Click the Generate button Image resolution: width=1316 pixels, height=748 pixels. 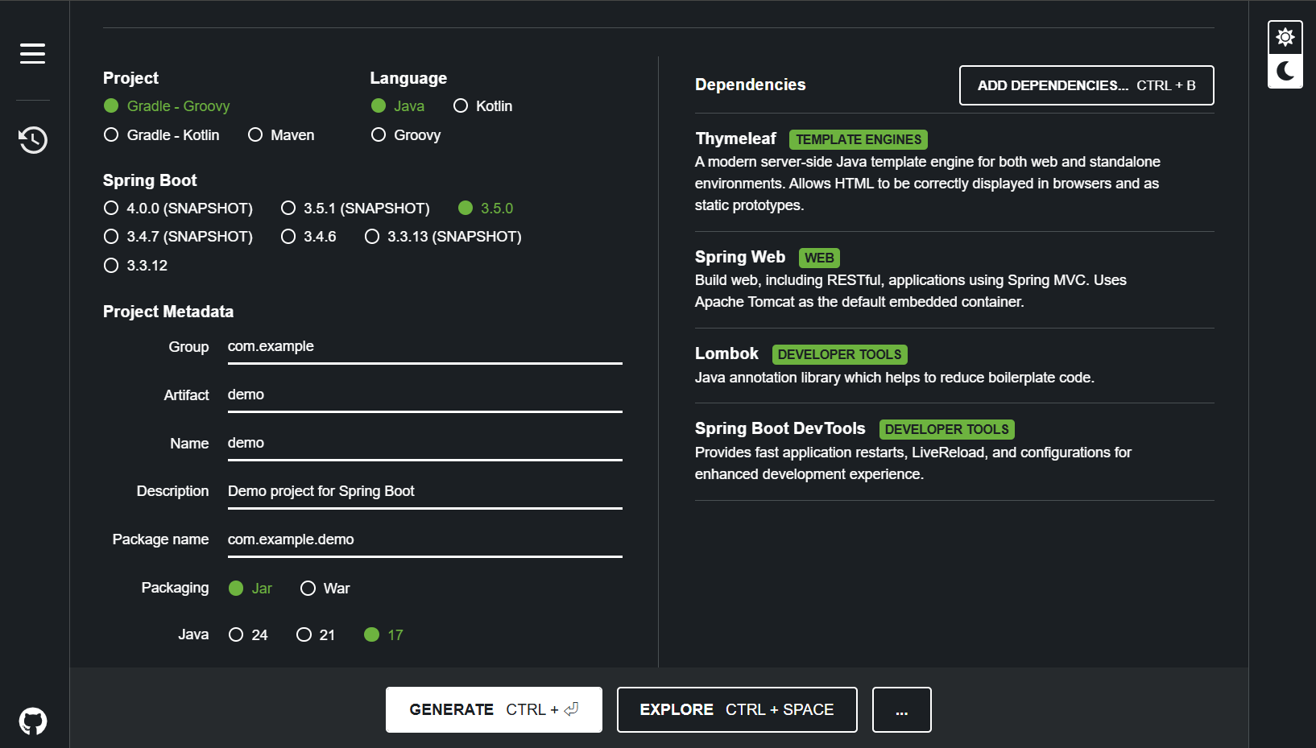coord(494,710)
